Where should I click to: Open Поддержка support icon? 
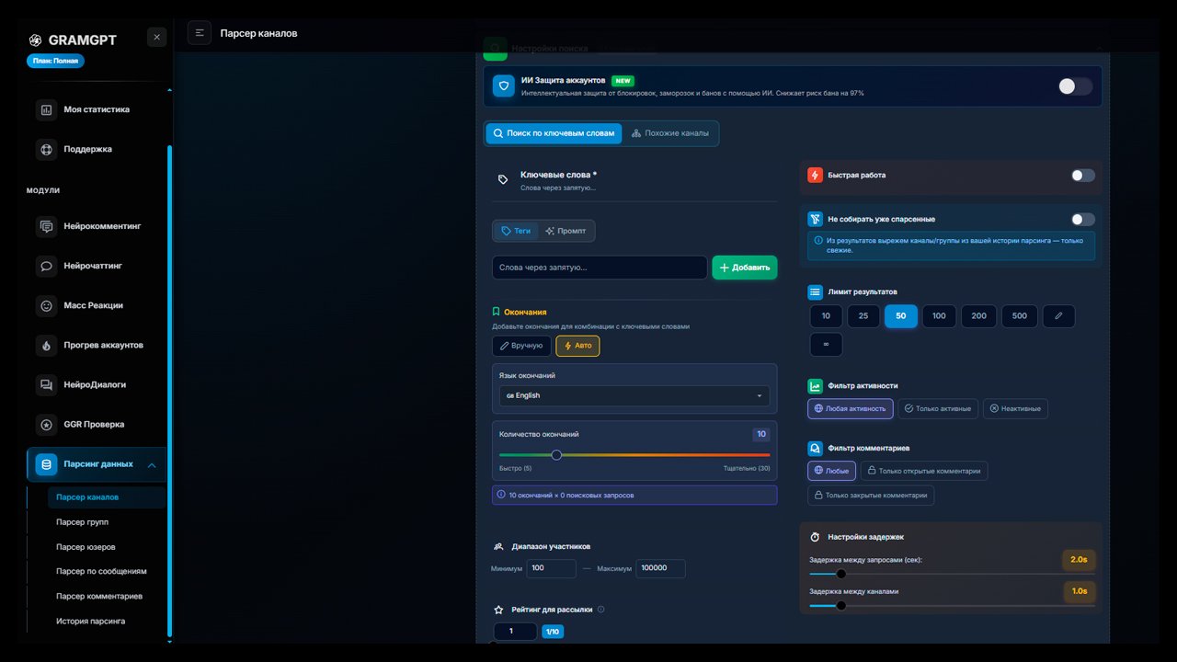pos(46,149)
